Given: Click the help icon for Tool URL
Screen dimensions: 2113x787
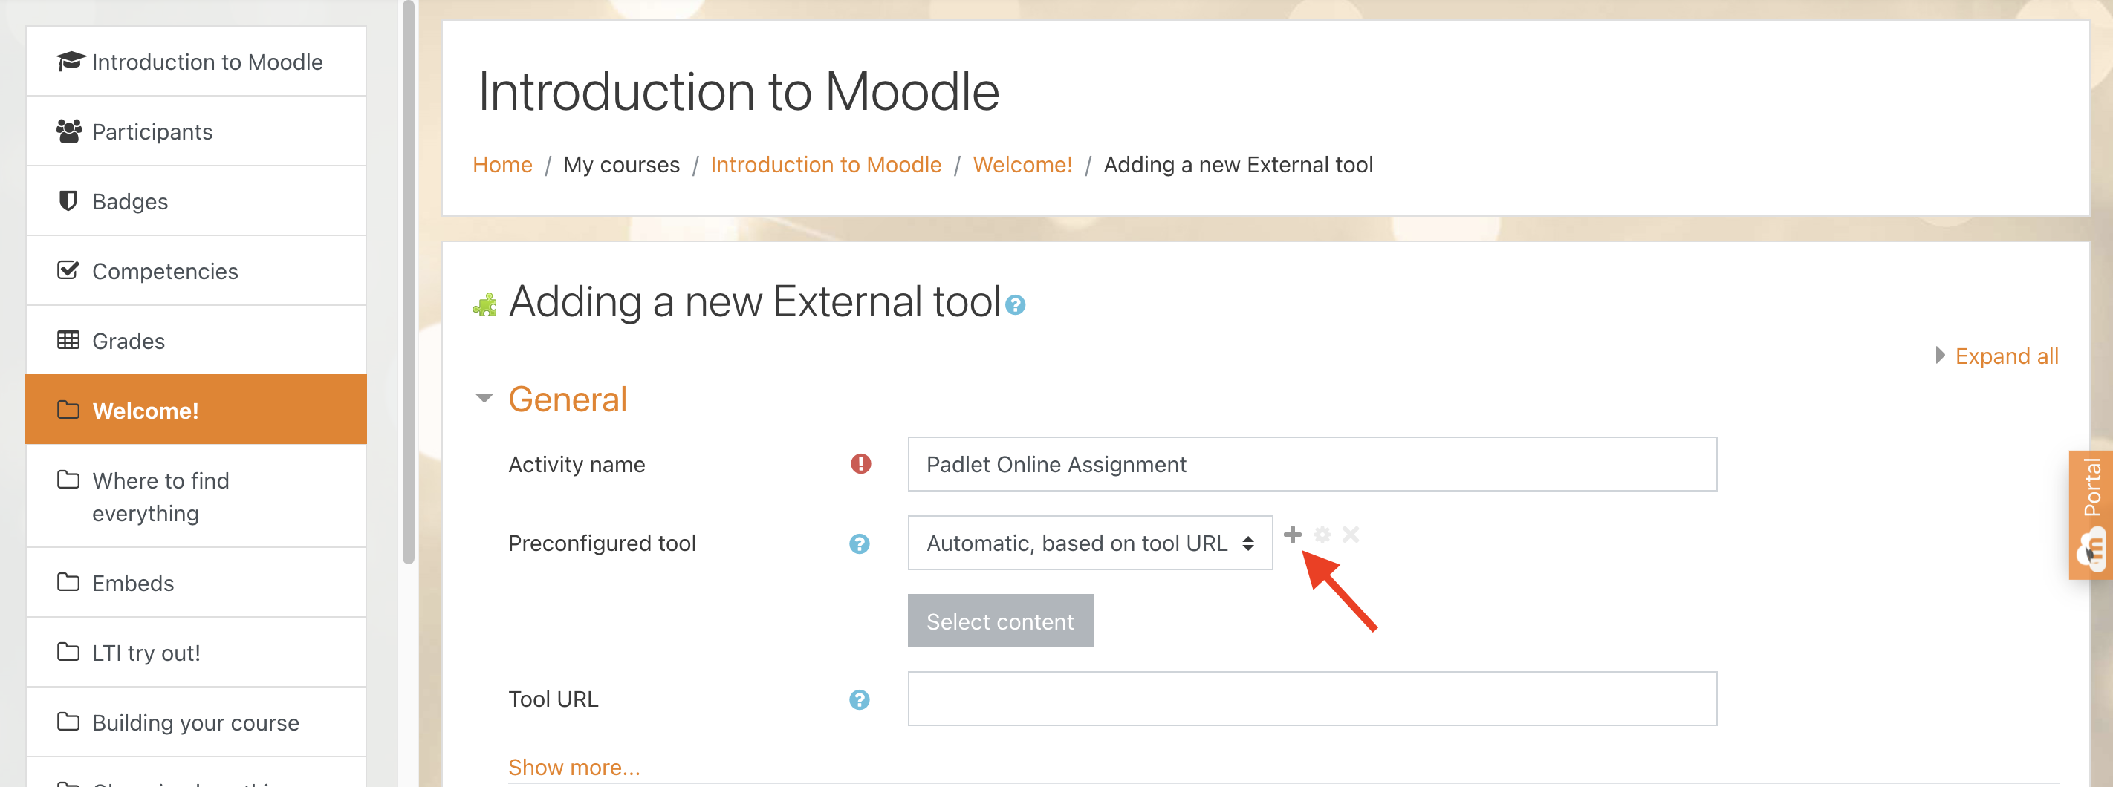Looking at the screenshot, I should tap(859, 699).
